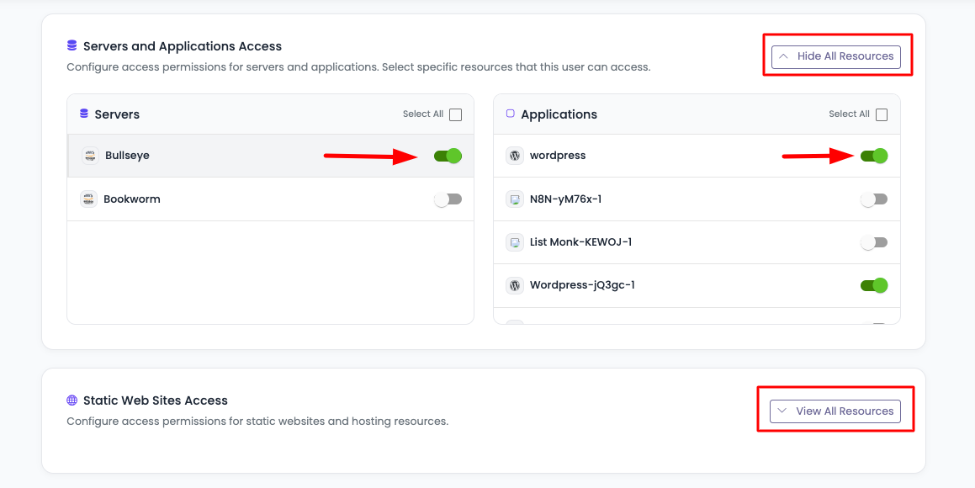The height and width of the screenshot is (488, 975).
Task: Collapse with Hide All Resources button
Action: (x=836, y=56)
